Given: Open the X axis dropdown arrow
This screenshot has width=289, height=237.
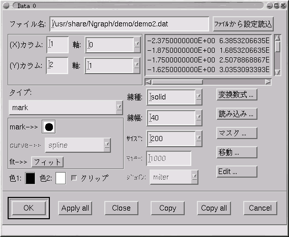Looking at the screenshot, I should [137, 45].
